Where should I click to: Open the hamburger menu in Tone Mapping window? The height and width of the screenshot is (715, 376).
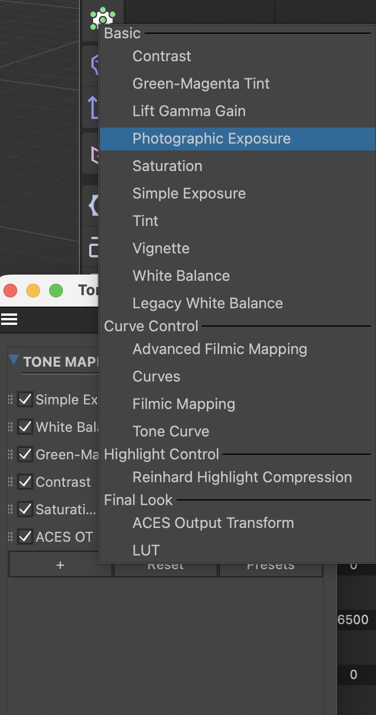(9, 319)
